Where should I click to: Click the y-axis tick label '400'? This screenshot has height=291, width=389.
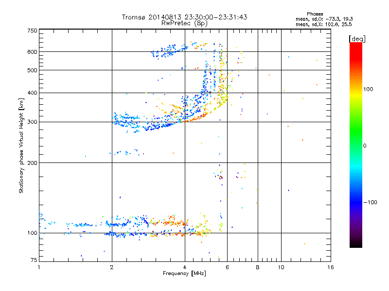(x=32, y=93)
